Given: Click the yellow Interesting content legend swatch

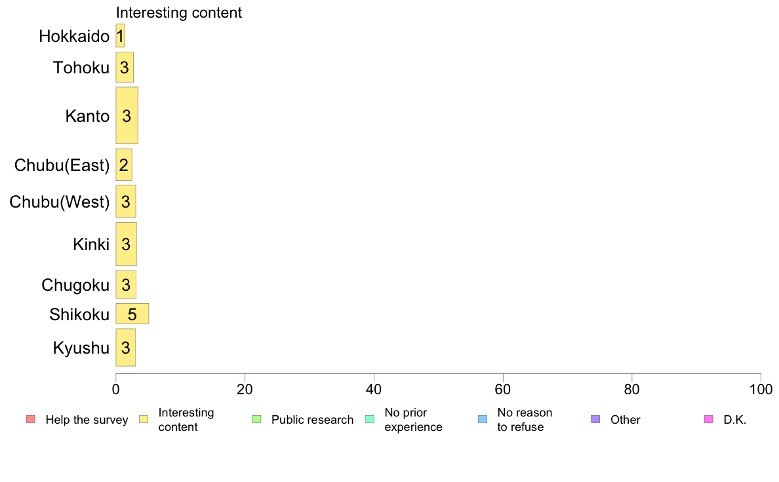Looking at the screenshot, I should [x=144, y=419].
